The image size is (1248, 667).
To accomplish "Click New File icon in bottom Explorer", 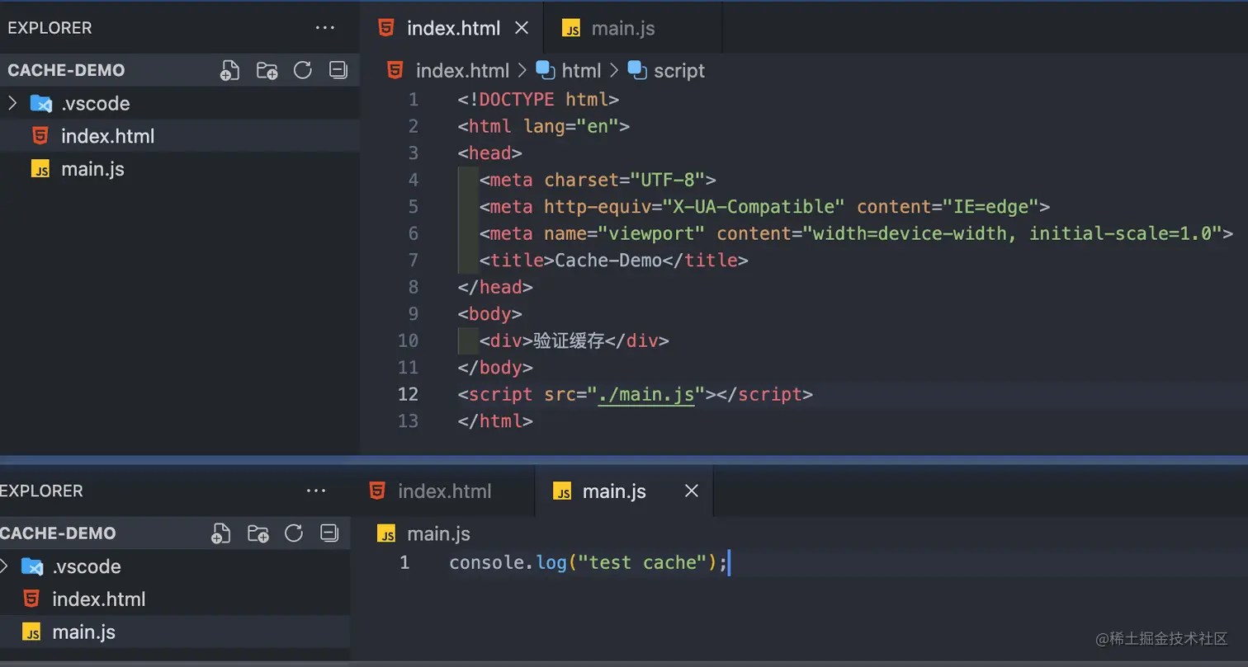I will tap(220, 533).
